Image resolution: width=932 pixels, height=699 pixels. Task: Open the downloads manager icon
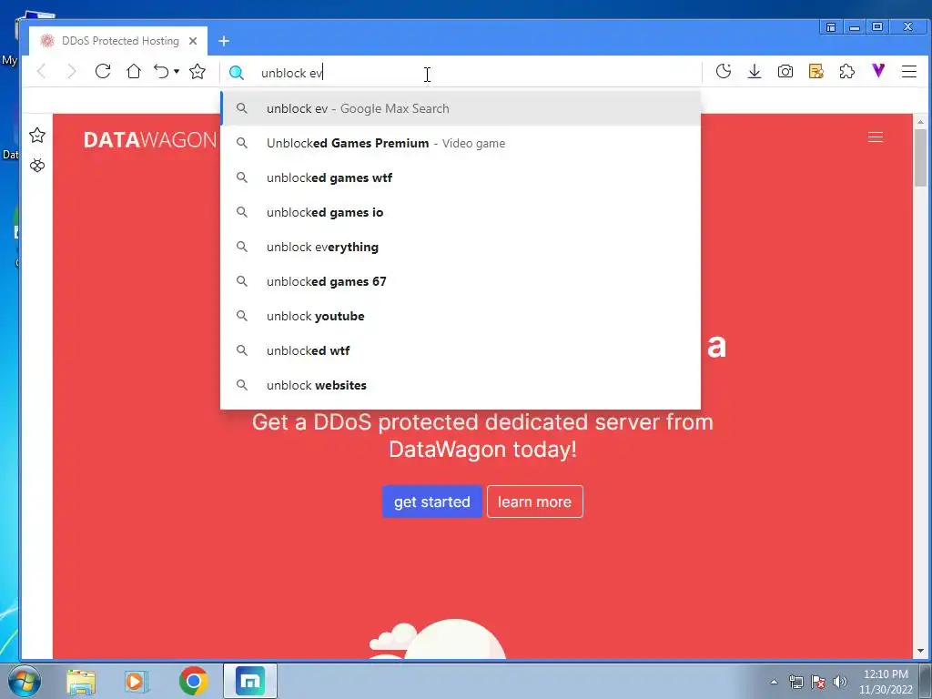(755, 71)
